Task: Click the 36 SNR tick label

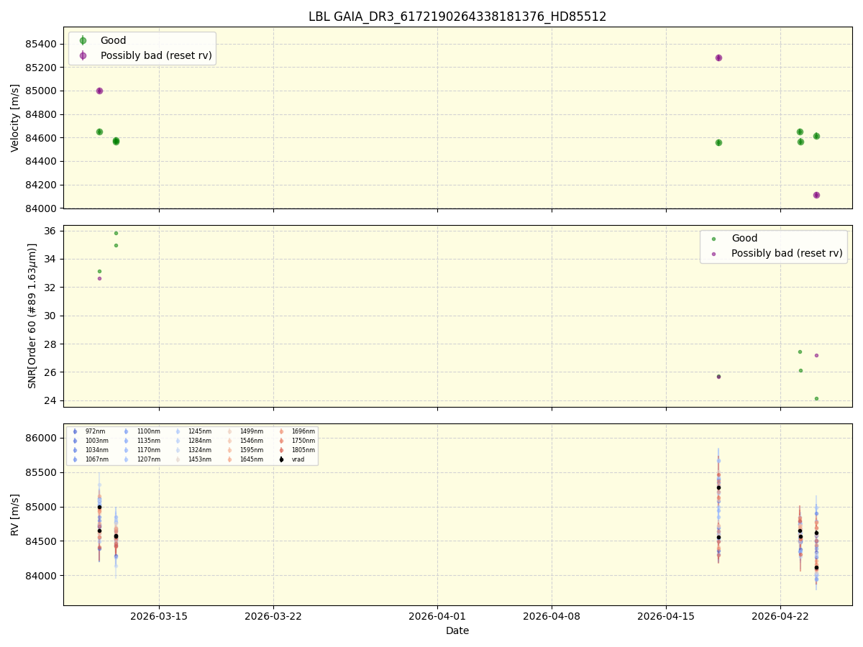Action: [x=51, y=231]
